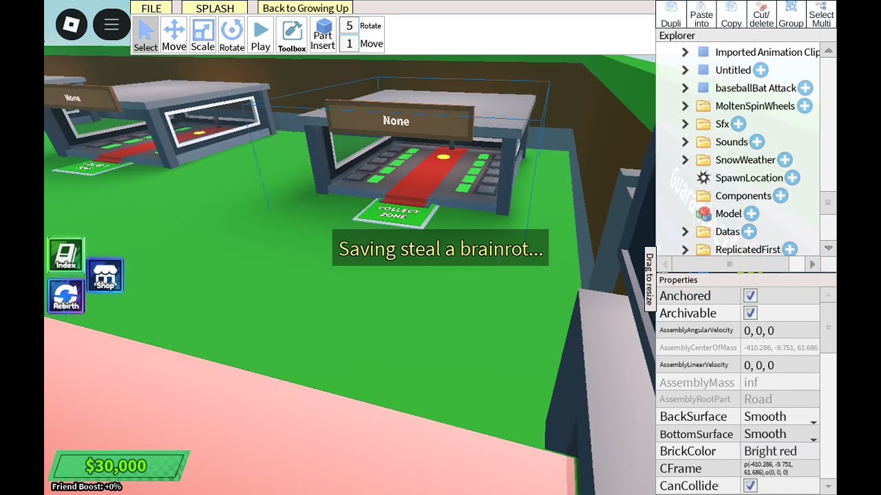The height and width of the screenshot is (495, 881).
Task: Edit AssemblyLinearVelocity value field
Action: (781, 365)
